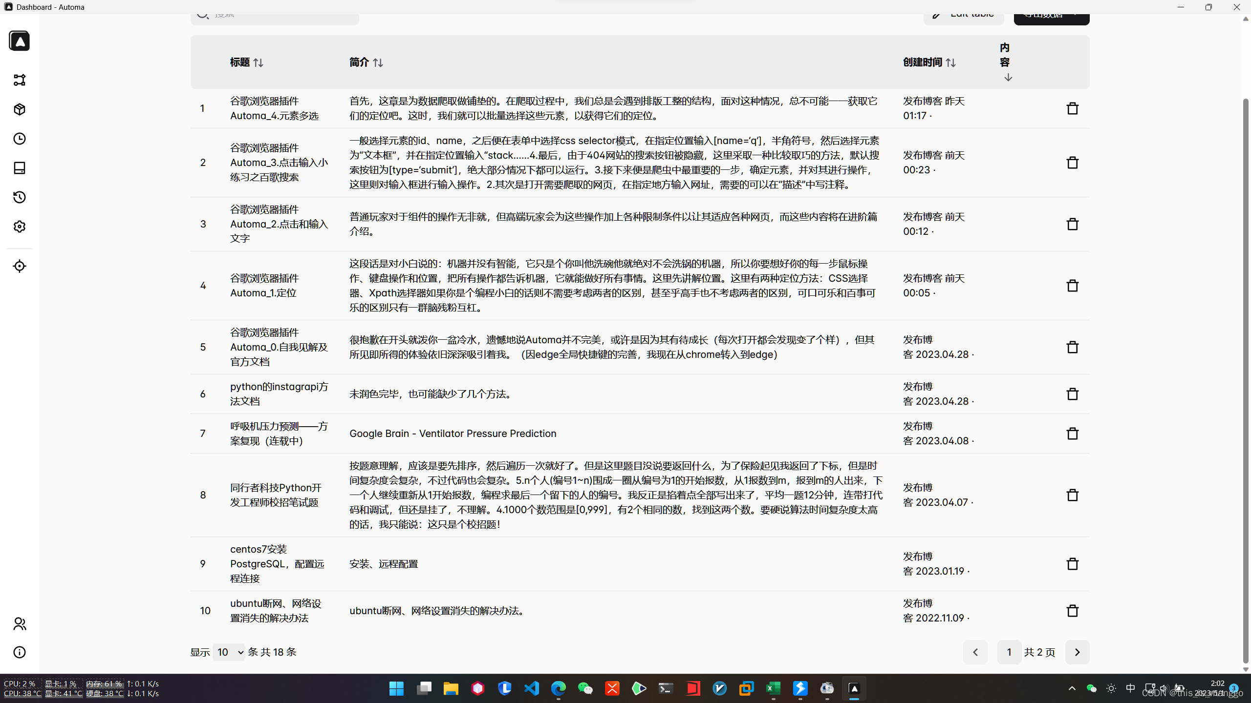Delete row 1 using its trash icon
1251x703 pixels.
(x=1072, y=108)
